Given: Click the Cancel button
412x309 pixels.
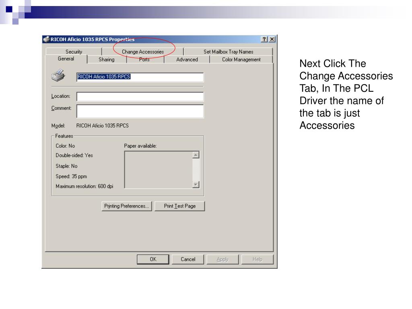Looking at the screenshot, I should pos(188,260).
